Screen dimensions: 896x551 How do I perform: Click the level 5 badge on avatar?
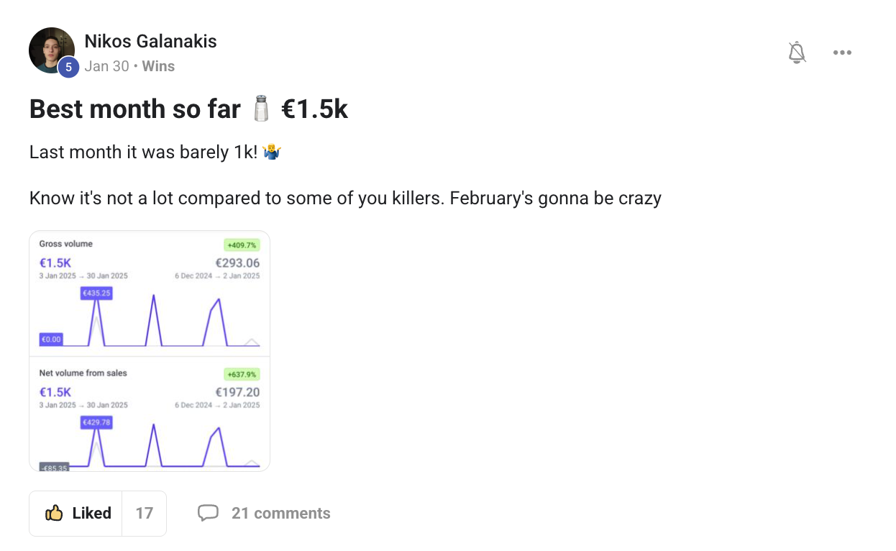[68, 67]
